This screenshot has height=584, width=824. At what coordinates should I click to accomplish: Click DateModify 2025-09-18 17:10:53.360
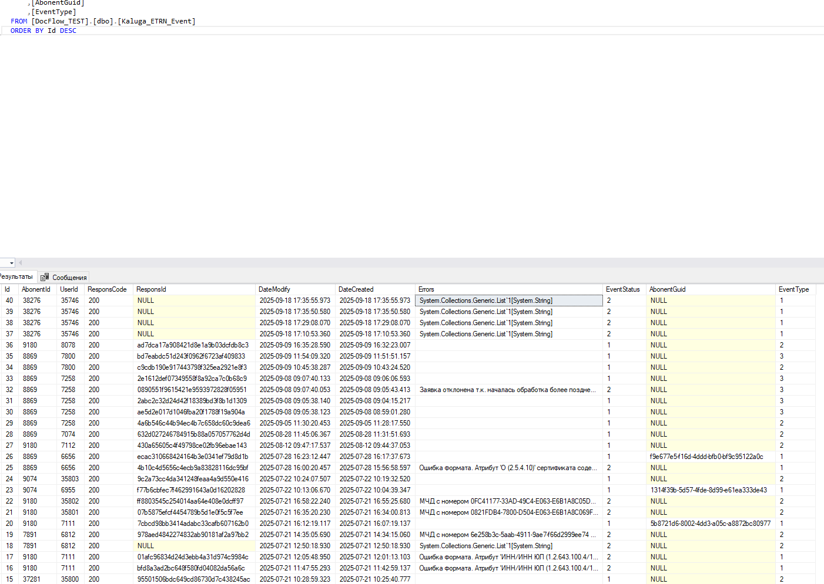295,334
